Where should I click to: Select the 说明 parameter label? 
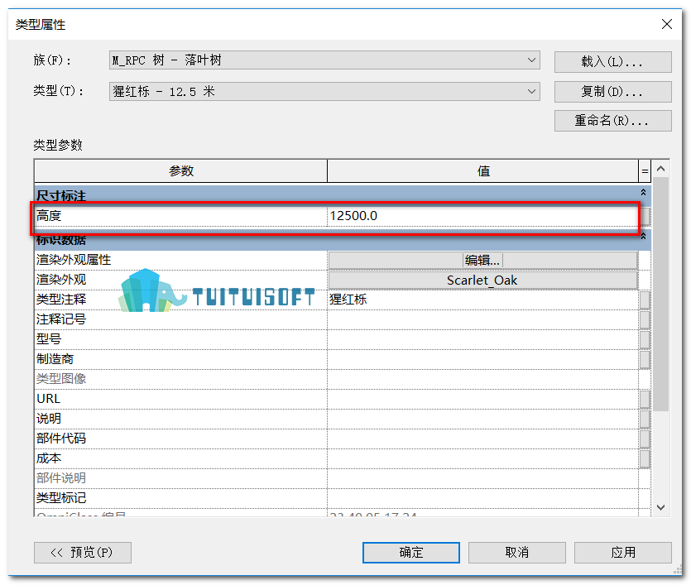[49, 419]
